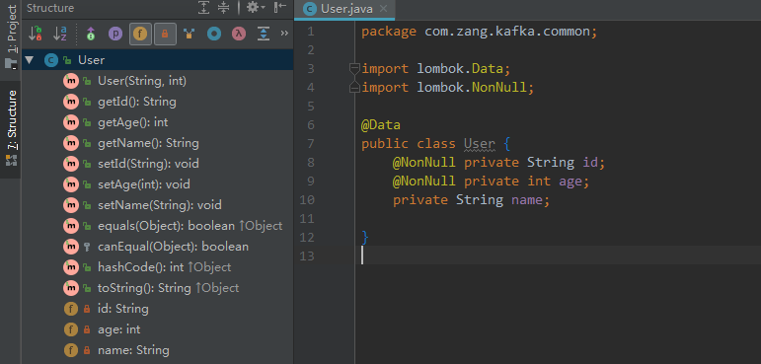
Task: Select the User.java editor tab
Action: pos(341,9)
